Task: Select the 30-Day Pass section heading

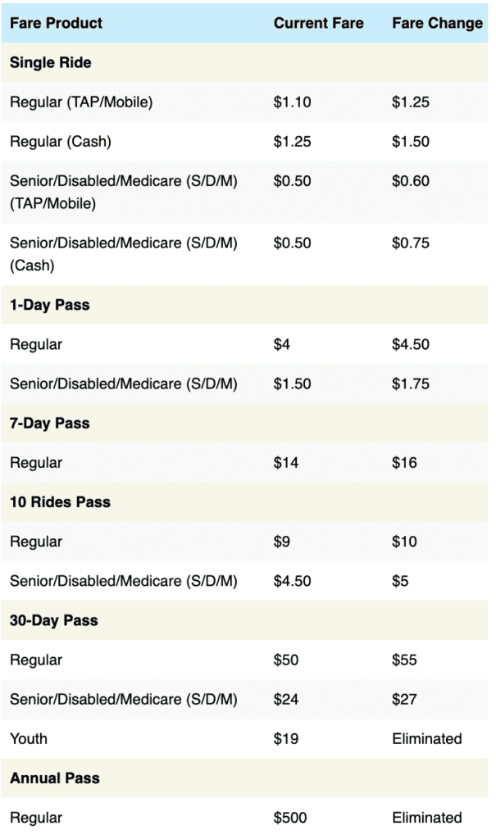Action: (x=54, y=620)
